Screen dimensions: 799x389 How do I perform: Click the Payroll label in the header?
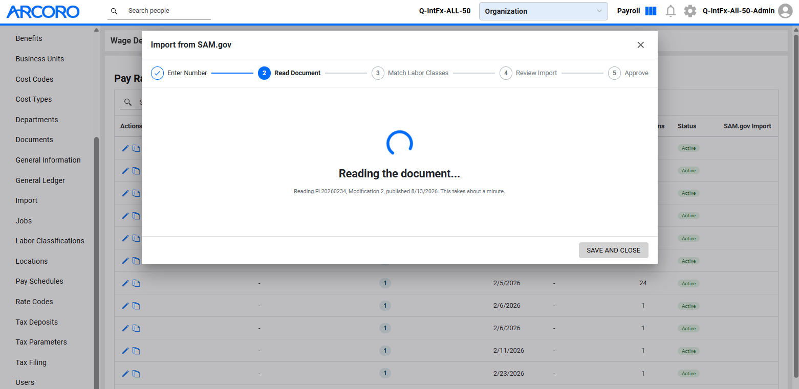629,11
